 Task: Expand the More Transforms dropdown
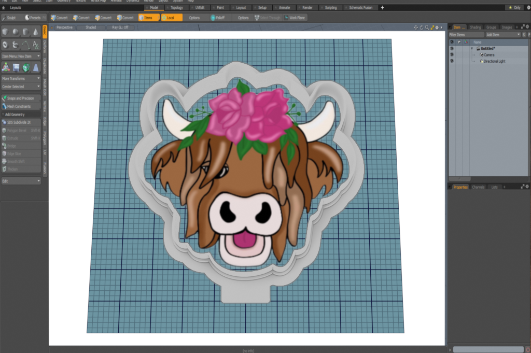21,78
